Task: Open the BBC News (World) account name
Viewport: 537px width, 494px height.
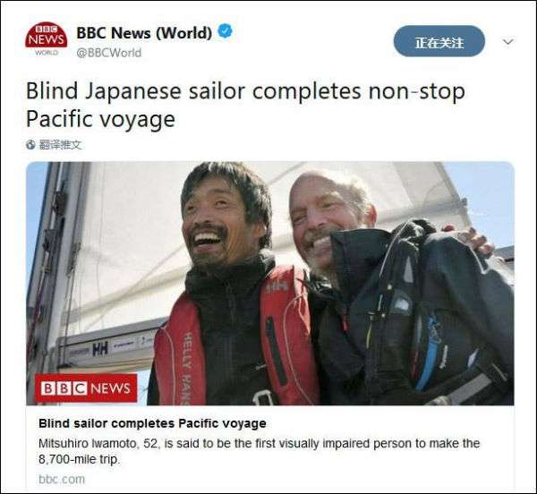Action: click(144, 33)
